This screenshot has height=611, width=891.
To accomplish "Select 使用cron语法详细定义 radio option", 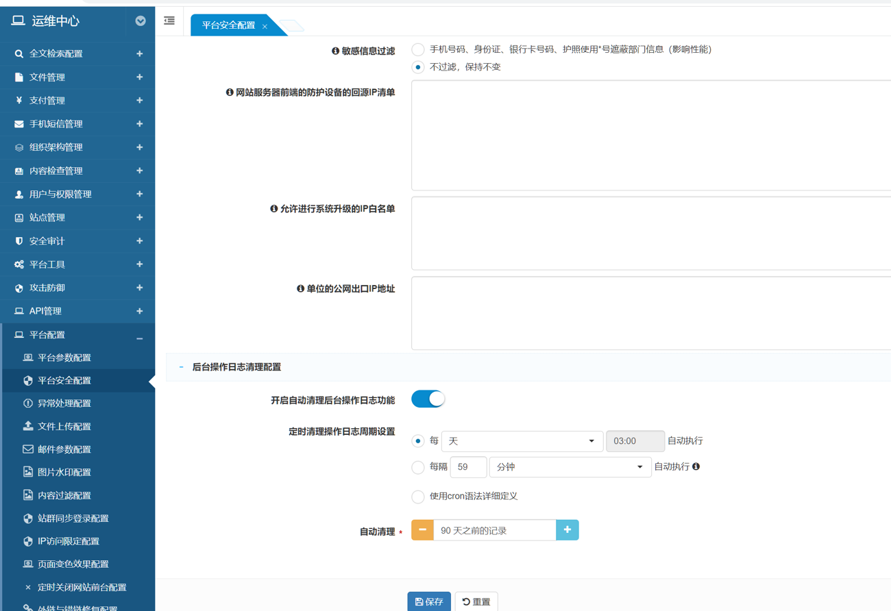I will 418,497.
